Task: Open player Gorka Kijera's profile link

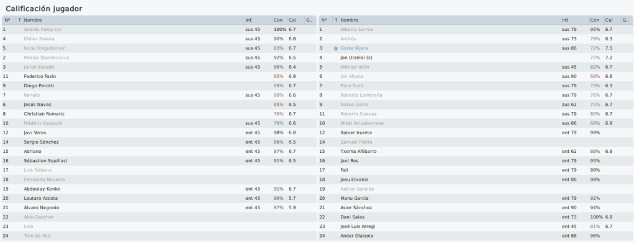Action: tap(354, 48)
